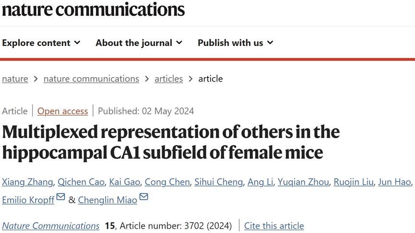View author Kai Gao's information

pyautogui.click(x=125, y=182)
